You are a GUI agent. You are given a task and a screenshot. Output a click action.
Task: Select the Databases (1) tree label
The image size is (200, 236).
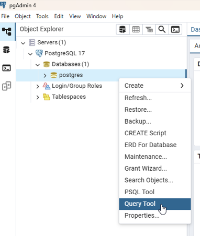coord(71,64)
